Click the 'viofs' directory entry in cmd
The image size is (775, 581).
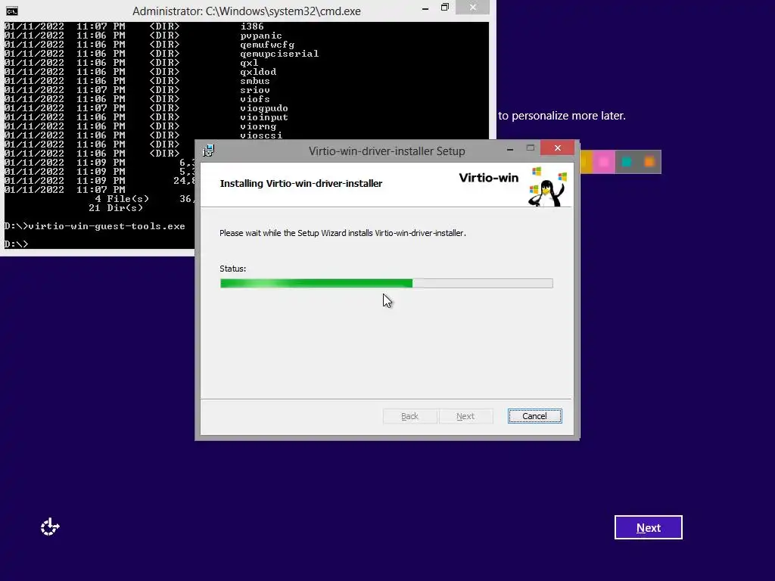tap(255, 99)
